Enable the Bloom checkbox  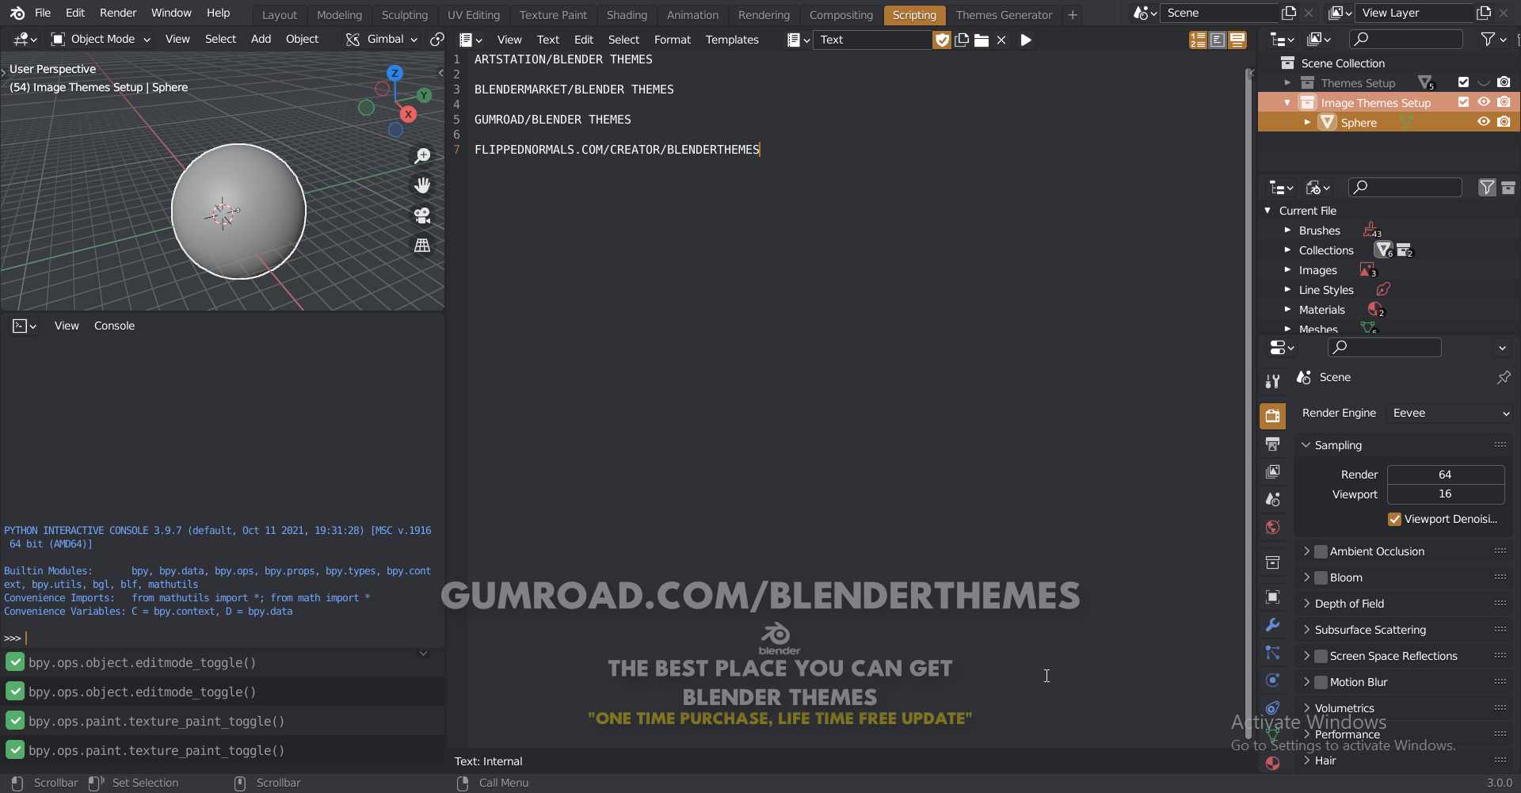tap(1321, 578)
